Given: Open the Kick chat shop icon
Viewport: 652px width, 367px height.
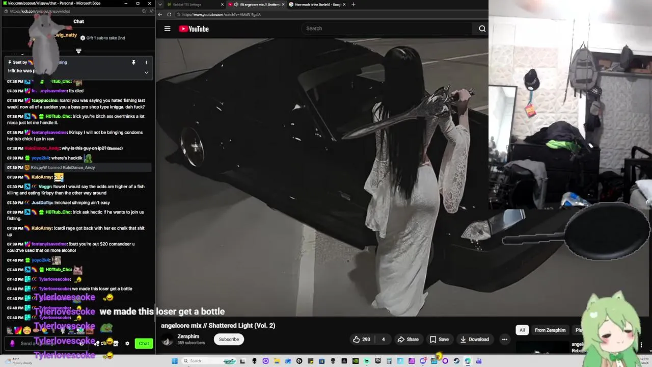Looking at the screenshot, I should coord(116,344).
